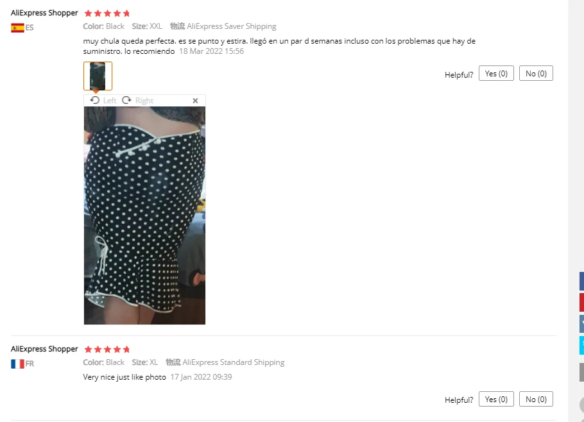
Task: Click the 'Left' rotate text label
Action: (x=110, y=101)
